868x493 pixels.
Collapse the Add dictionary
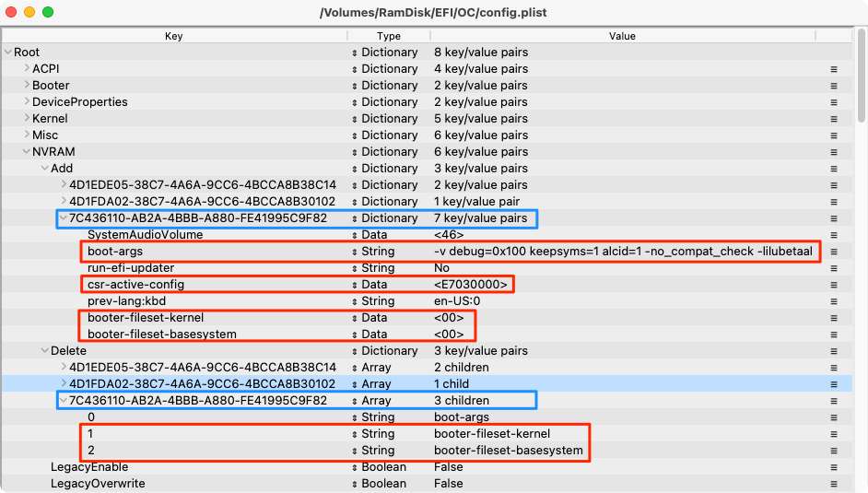[45, 169]
